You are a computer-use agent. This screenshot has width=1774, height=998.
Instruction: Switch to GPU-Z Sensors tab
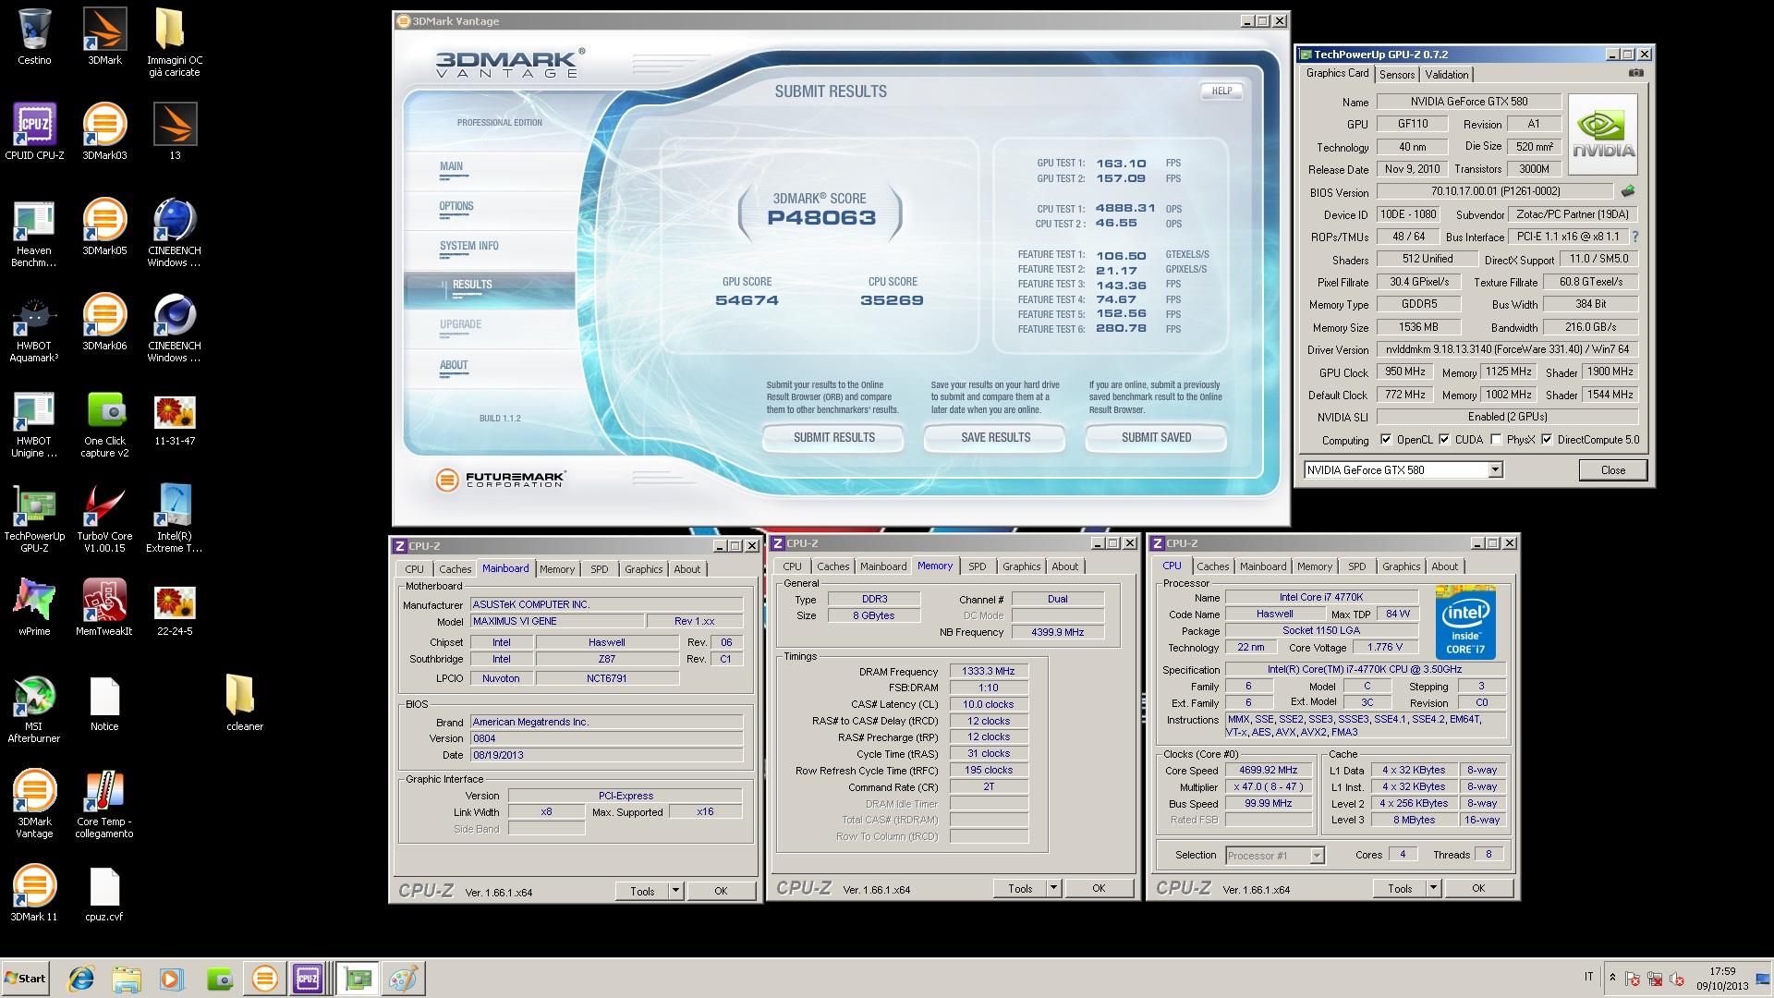coord(1397,75)
